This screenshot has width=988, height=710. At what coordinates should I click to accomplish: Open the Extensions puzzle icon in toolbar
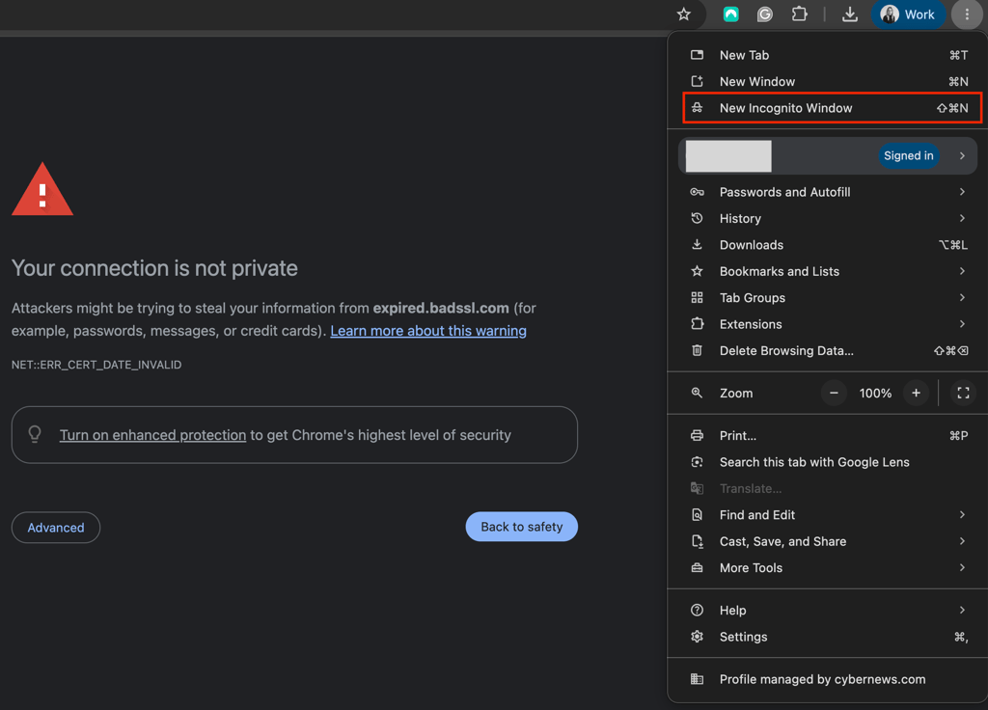(x=800, y=14)
